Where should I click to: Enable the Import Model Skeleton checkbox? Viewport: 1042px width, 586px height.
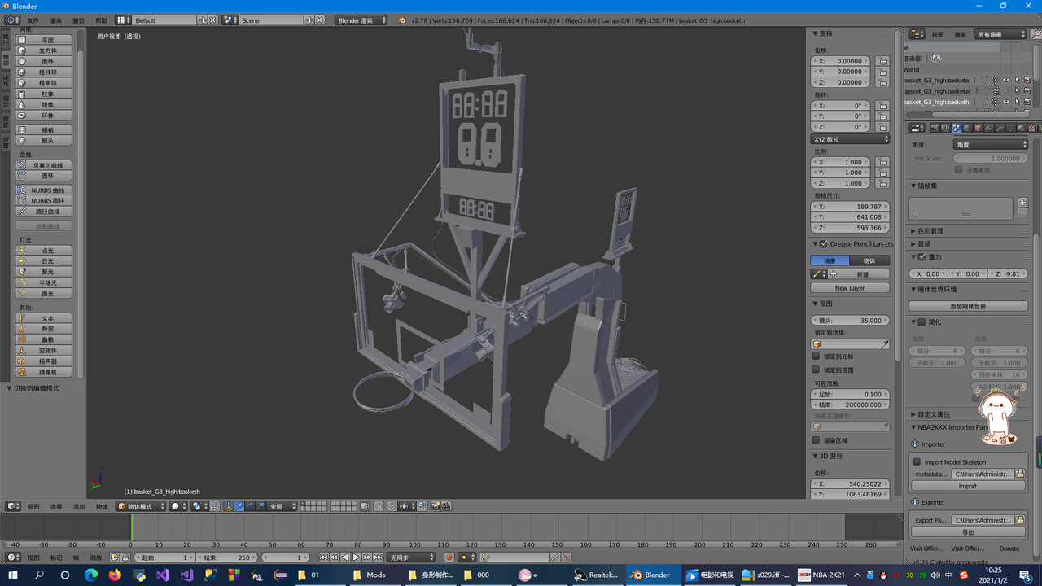point(917,462)
